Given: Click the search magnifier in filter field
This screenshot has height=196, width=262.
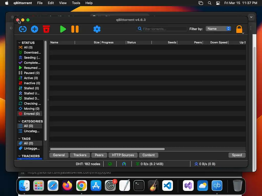Looking at the screenshot, I should (x=139, y=29).
